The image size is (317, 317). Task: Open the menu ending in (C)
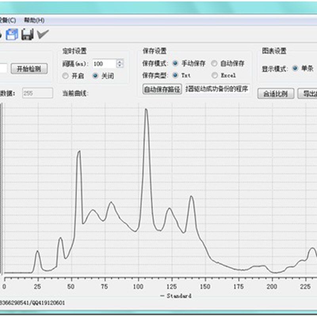pyautogui.click(x=8, y=20)
